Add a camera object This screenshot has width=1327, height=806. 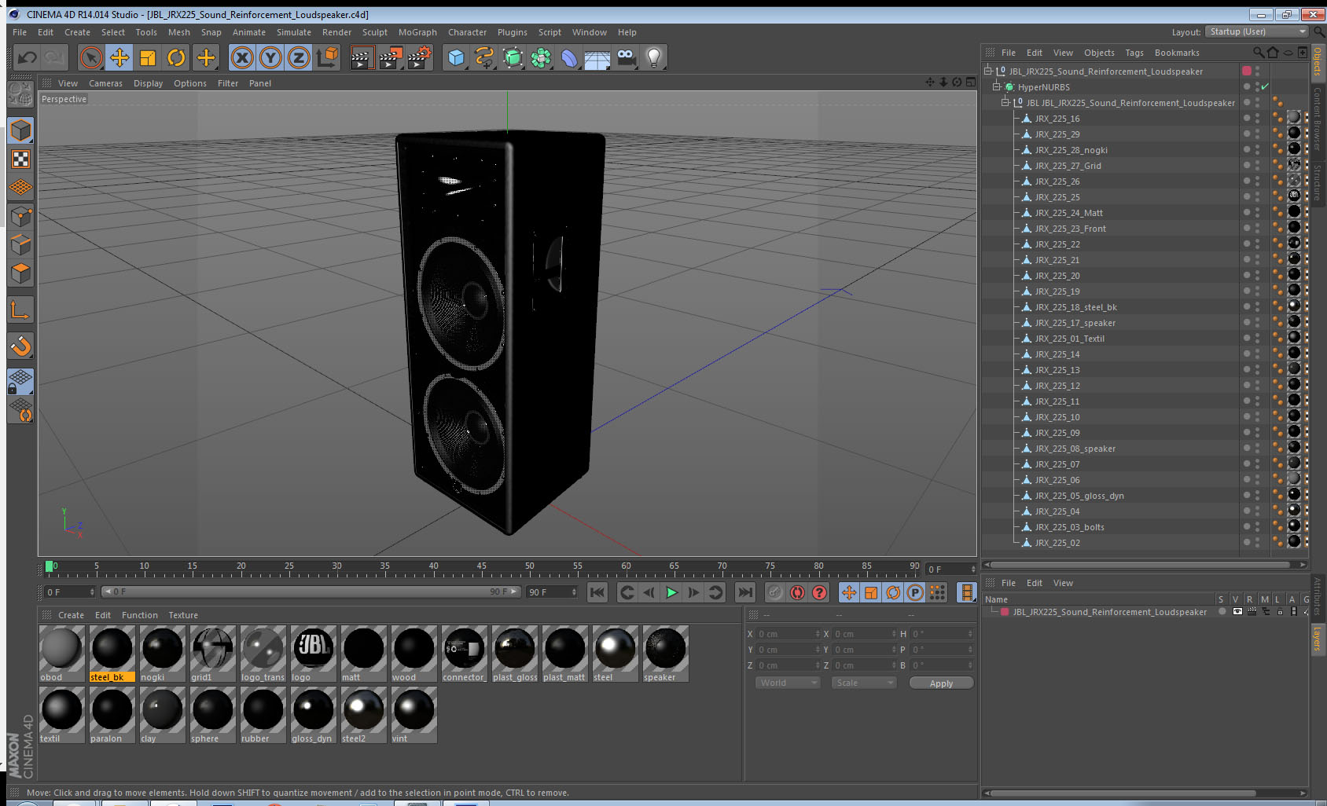626,57
